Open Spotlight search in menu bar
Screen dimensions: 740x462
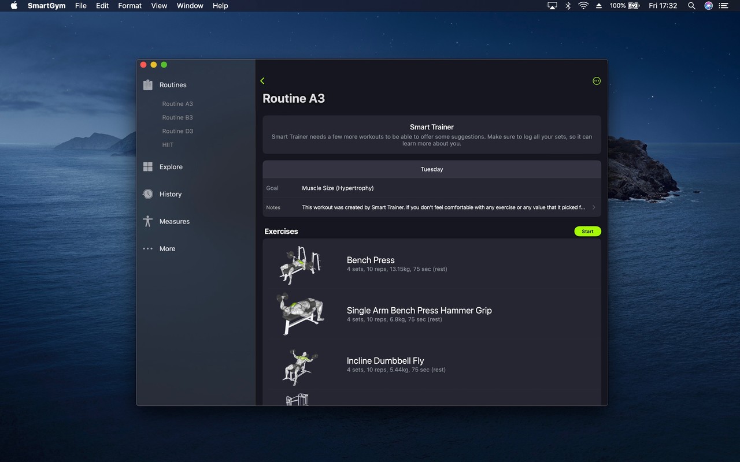coord(691,6)
